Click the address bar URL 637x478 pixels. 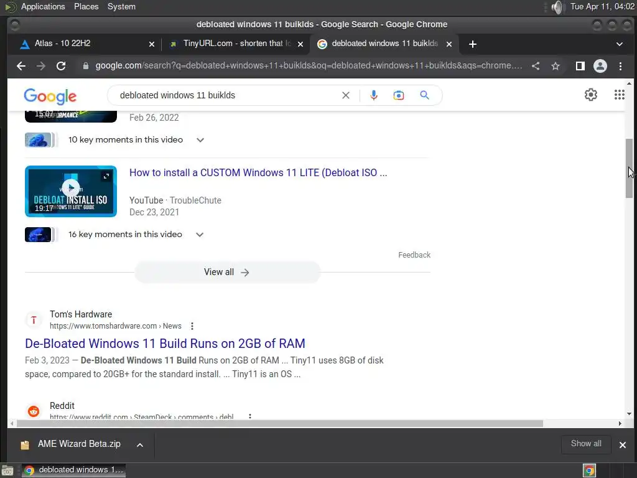(x=309, y=66)
